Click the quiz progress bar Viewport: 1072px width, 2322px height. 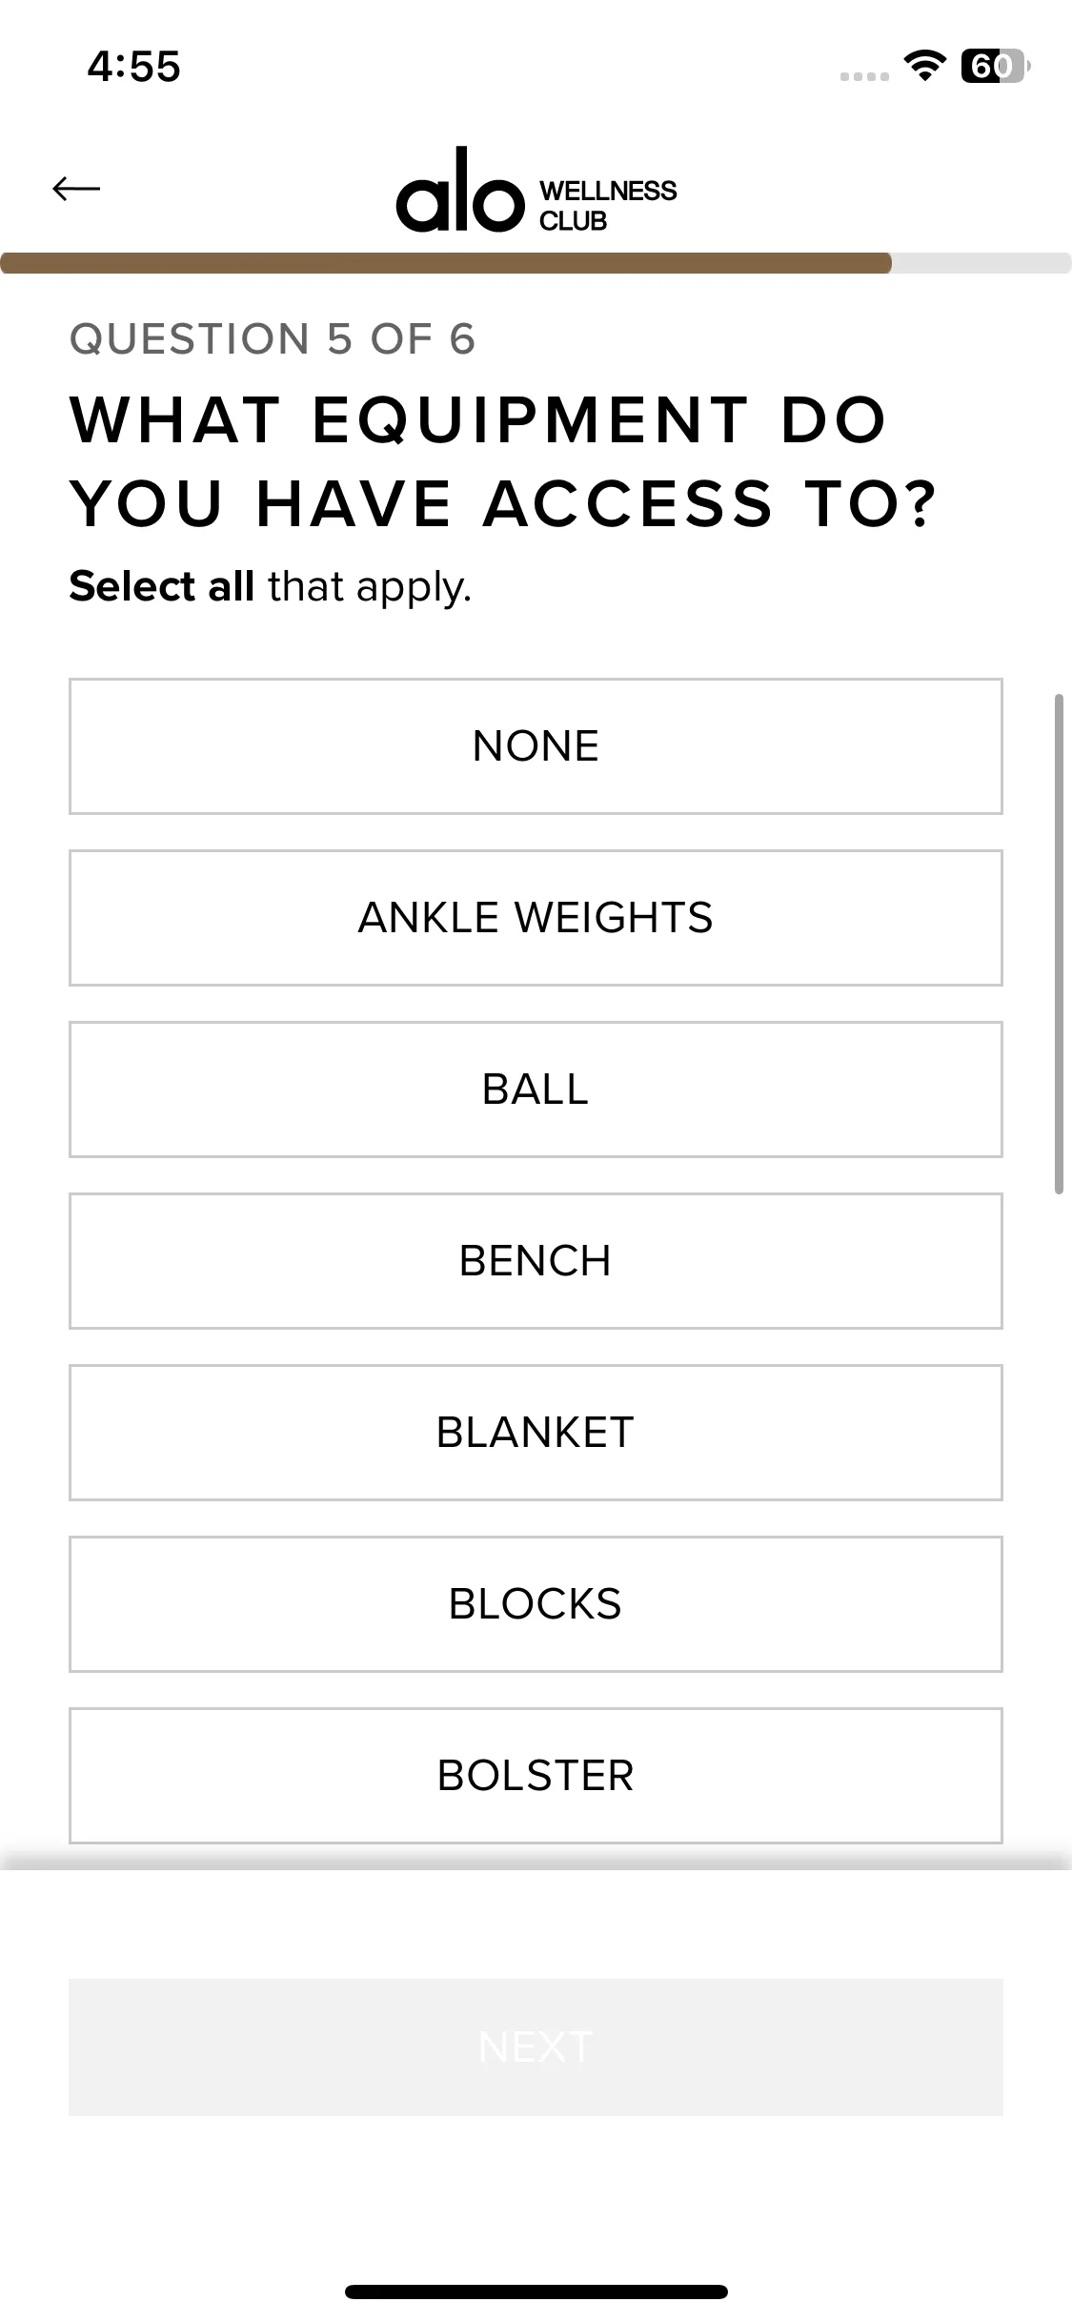536,263
